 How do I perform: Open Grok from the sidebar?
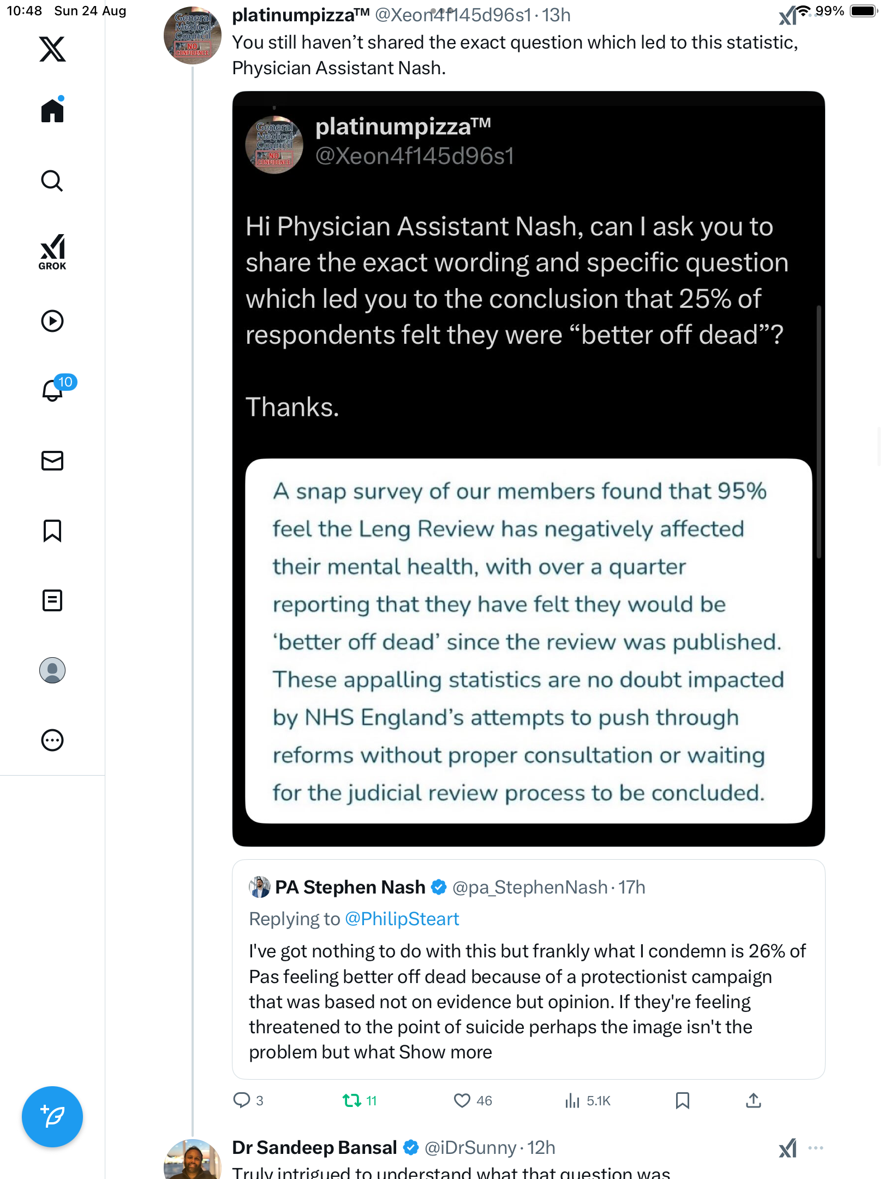pyautogui.click(x=52, y=252)
